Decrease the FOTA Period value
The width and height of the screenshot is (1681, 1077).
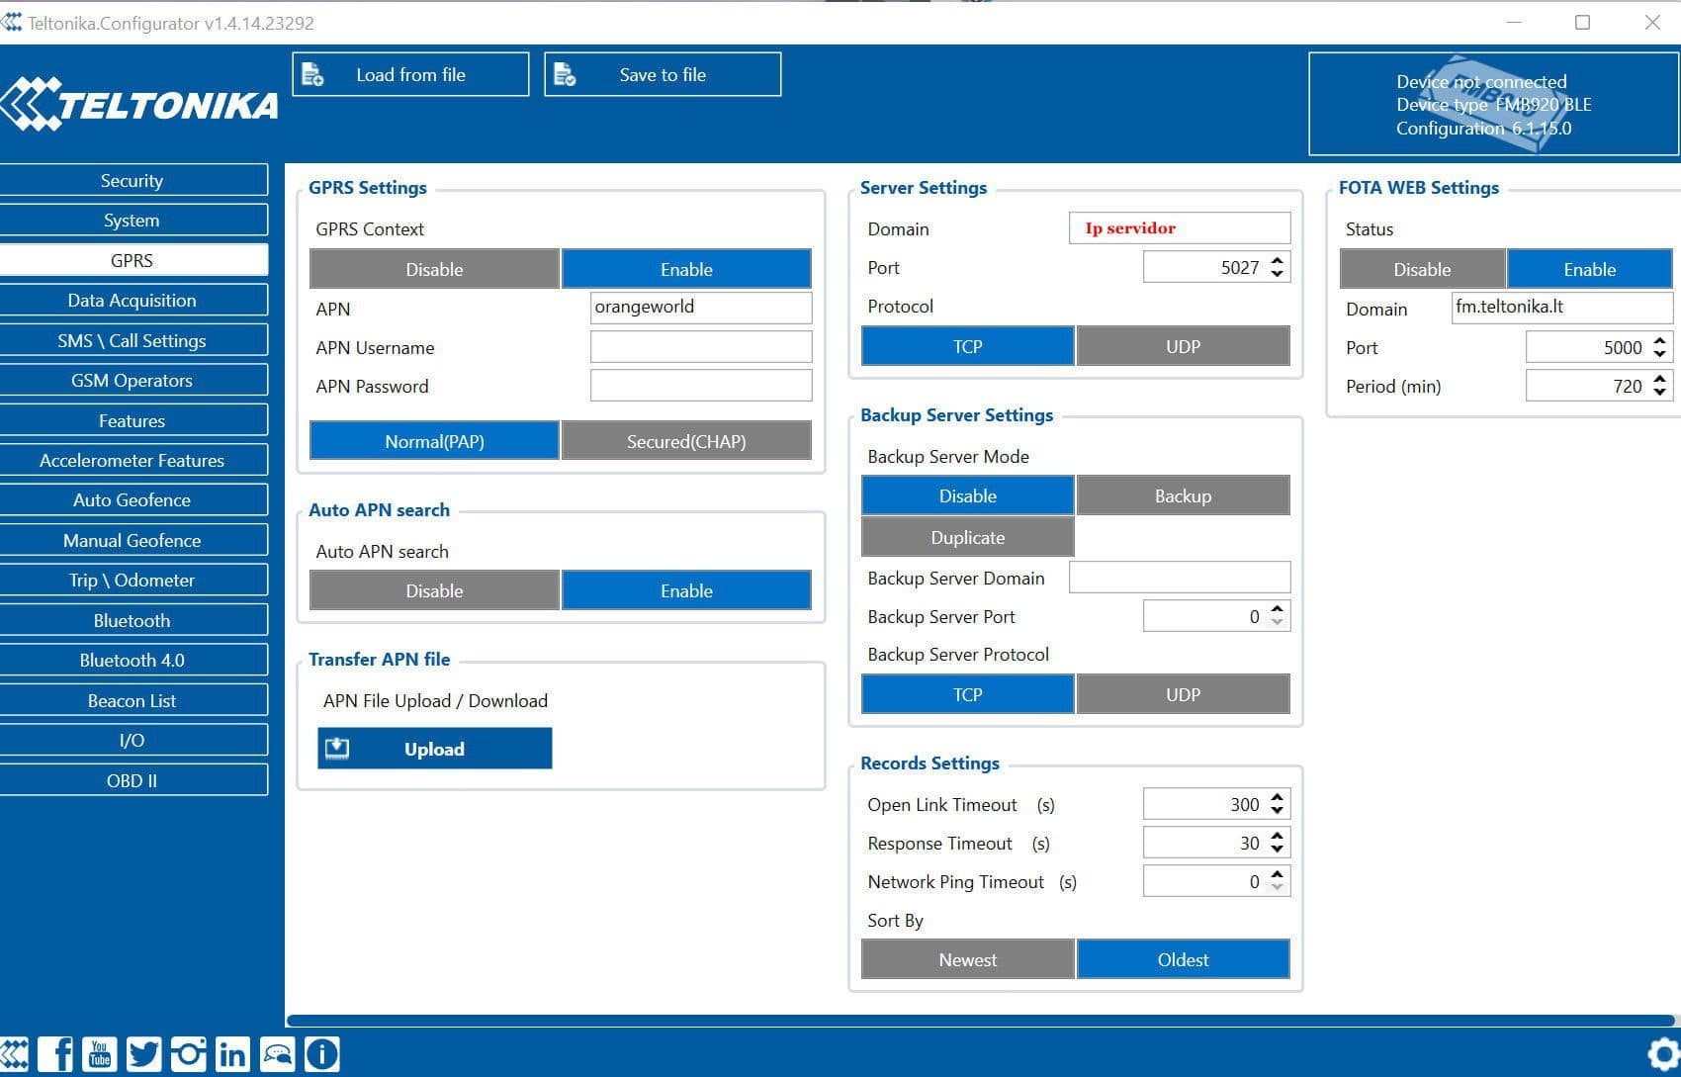pyautogui.click(x=1660, y=393)
